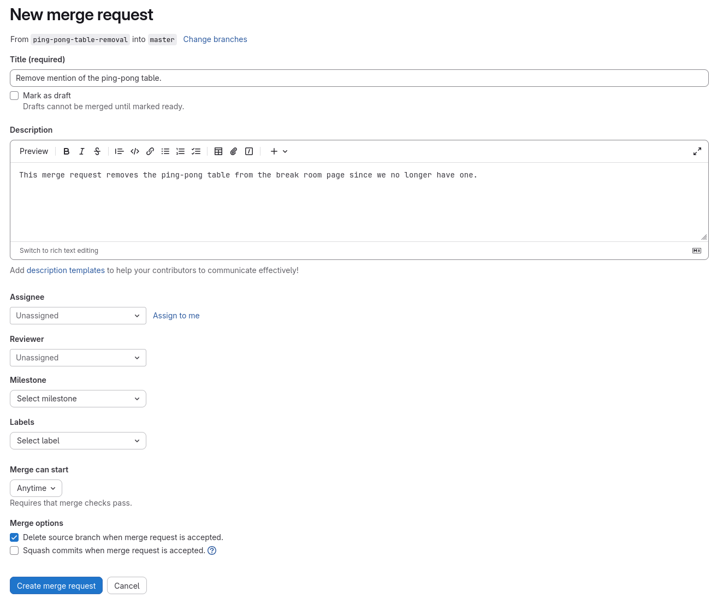
Task: Enable squash commits when merge request accepted
Action: tap(14, 550)
